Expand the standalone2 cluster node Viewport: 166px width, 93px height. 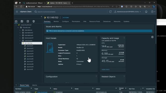coord(20,33)
